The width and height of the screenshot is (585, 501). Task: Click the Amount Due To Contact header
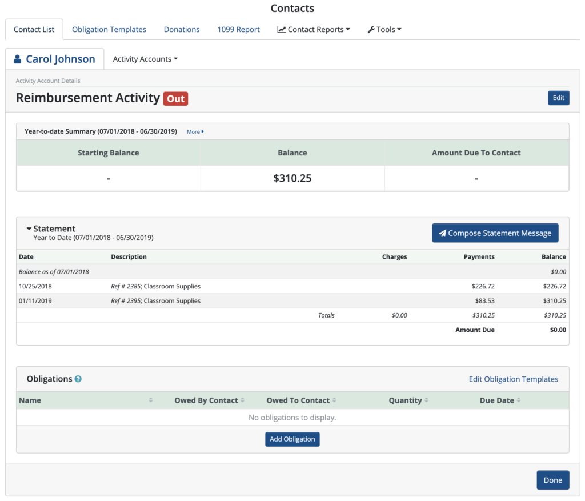476,153
